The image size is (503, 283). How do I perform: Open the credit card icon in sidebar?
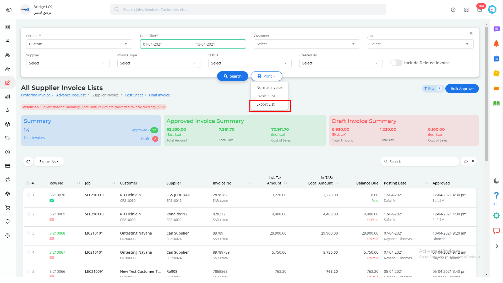(8, 166)
